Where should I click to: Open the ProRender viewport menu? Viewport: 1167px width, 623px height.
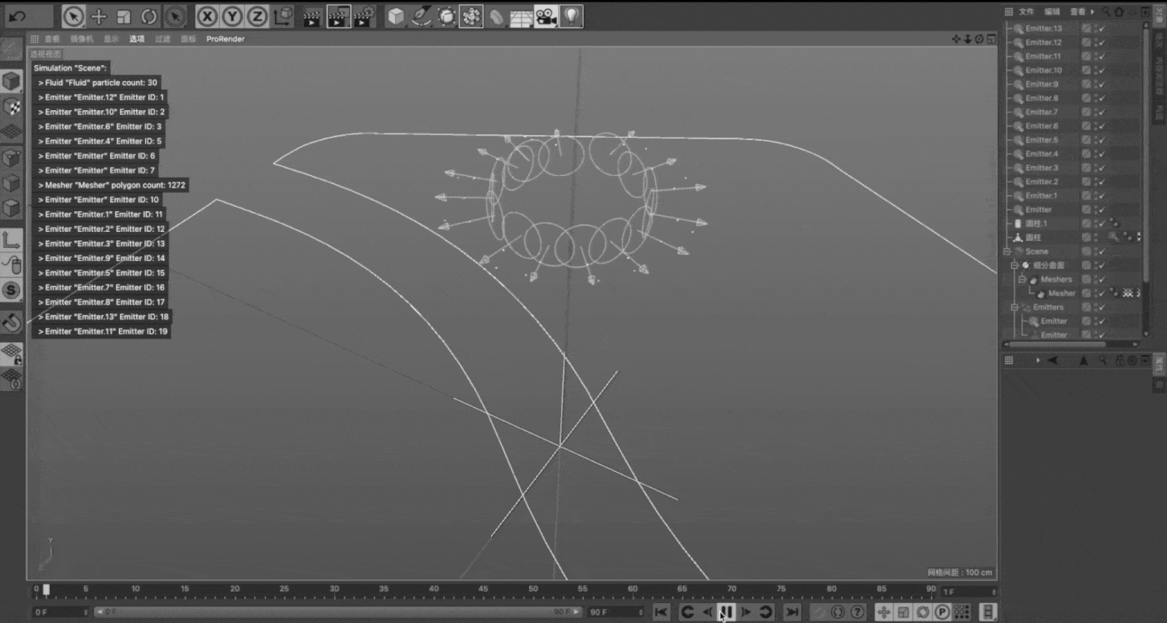pos(225,39)
